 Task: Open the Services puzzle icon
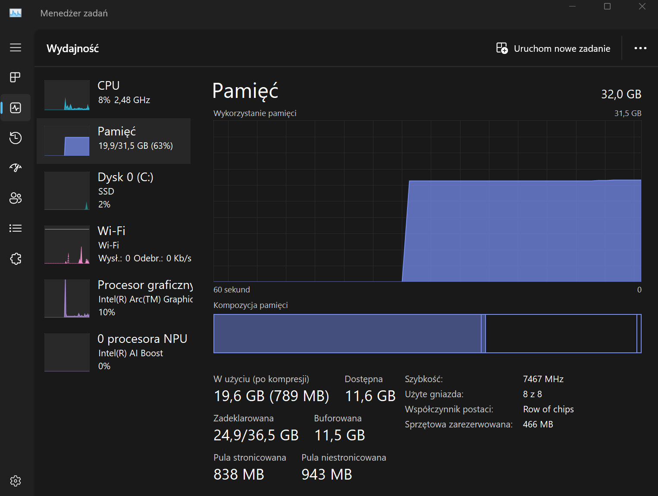point(16,259)
